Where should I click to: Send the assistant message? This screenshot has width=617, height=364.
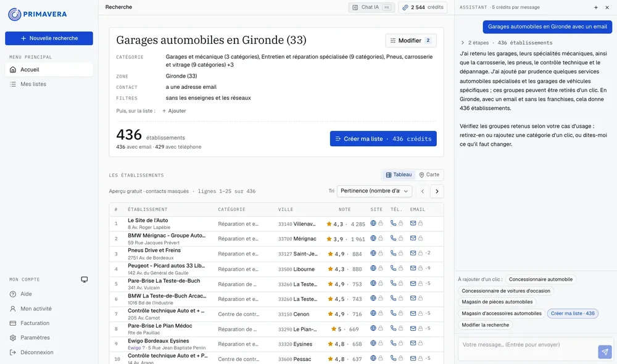click(x=605, y=352)
